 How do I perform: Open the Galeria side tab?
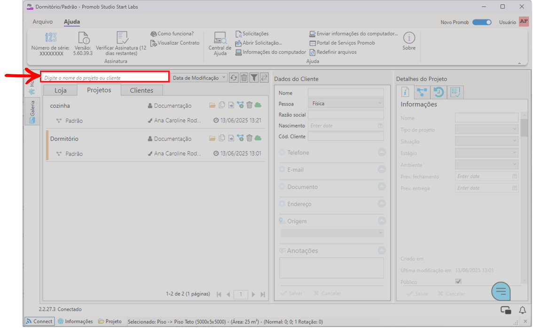pos(32,112)
